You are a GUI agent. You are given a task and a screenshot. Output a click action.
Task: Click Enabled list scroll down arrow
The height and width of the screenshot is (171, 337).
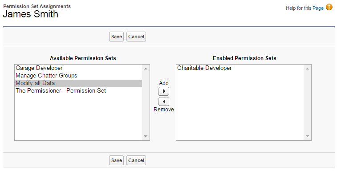click(x=307, y=136)
